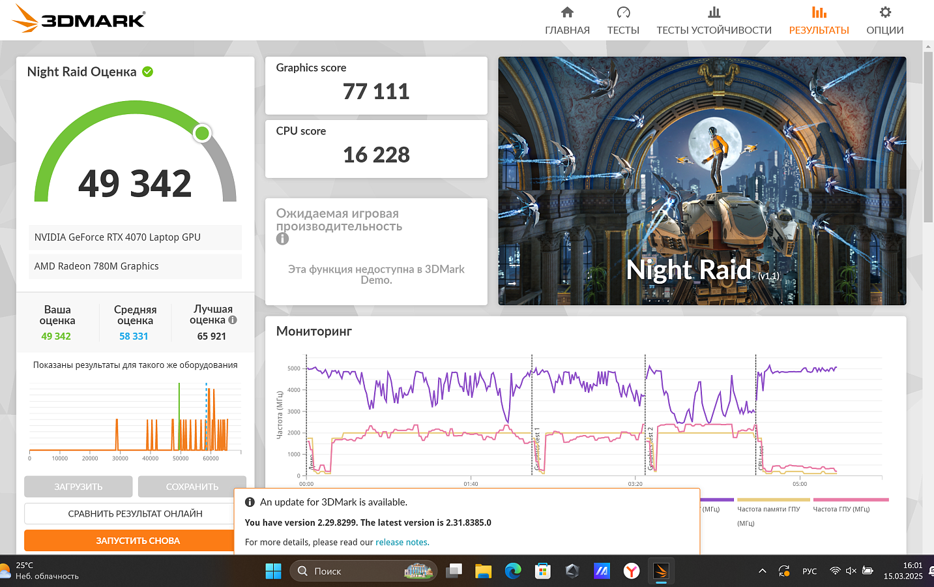Open the ТЕСТЫ tab

[623, 21]
